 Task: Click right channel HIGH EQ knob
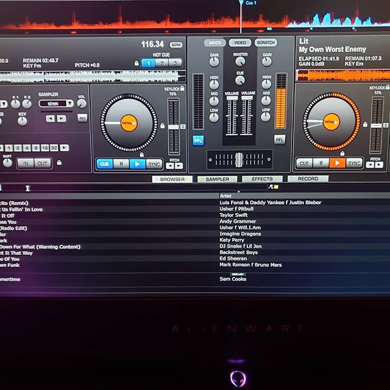266,84
